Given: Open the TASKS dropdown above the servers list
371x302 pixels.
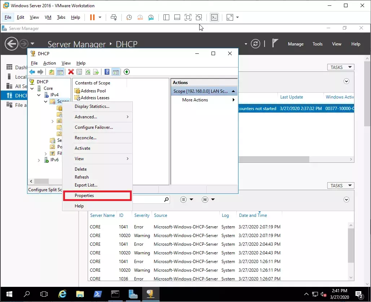Looking at the screenshot, I should 341,67.
